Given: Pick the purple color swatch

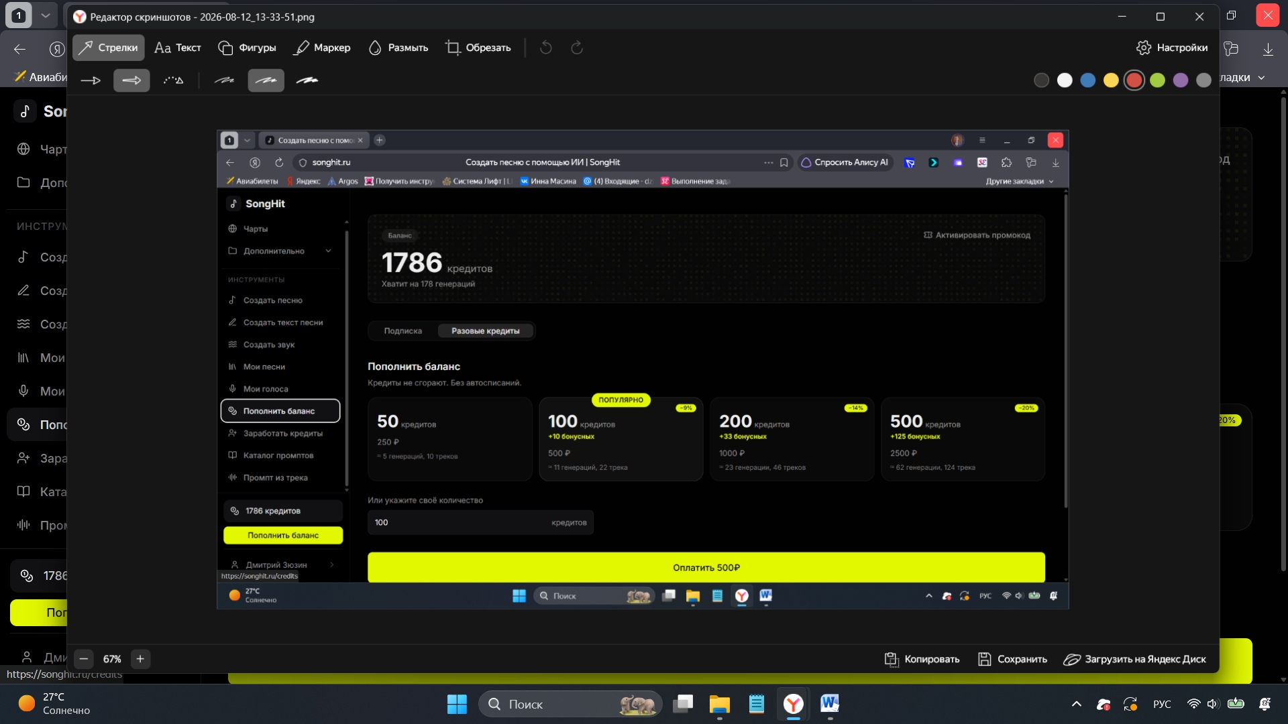Looking at the screenshot, I should pyautogui.click(x=1181, y=80).
